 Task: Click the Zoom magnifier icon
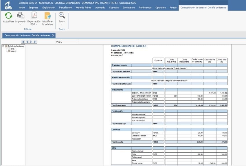(62, 15)
